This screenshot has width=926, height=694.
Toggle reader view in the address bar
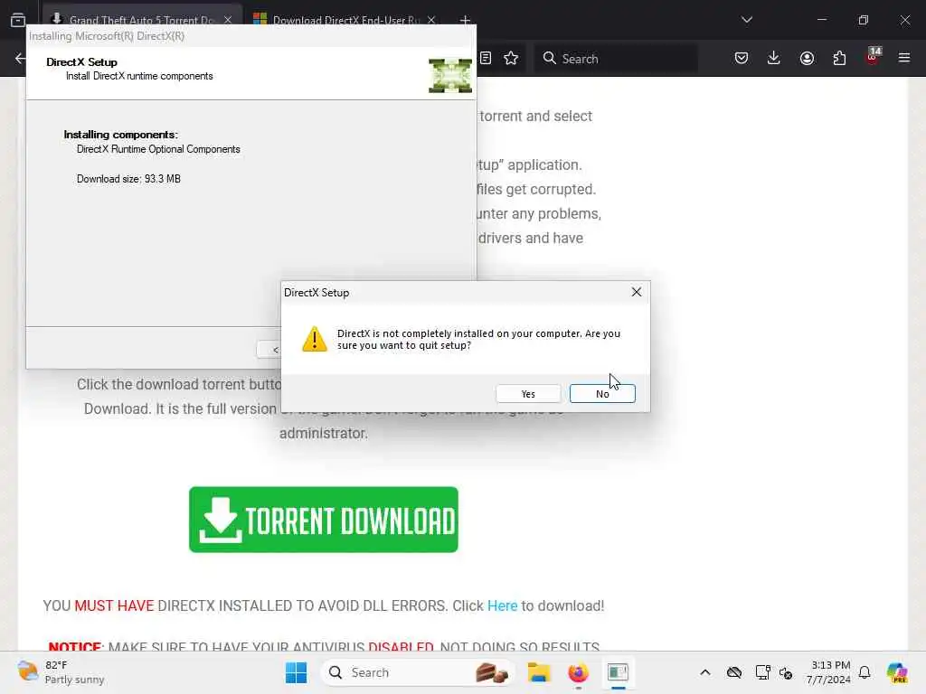[x=486, y=58]
